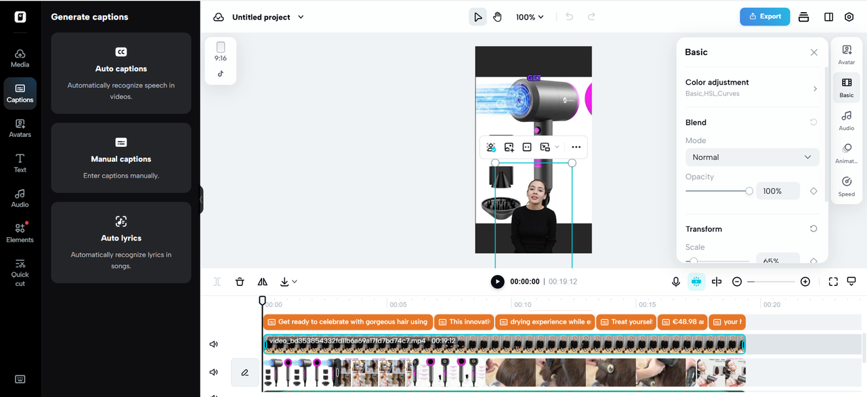
Task: Open the Avatars panel
Action: pos(20,127)
